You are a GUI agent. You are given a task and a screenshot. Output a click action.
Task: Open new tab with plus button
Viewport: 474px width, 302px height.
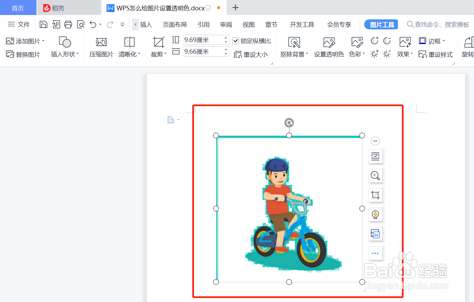point(235,7)
